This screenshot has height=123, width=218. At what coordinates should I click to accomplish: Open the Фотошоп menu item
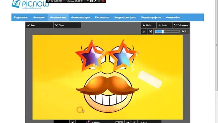pos(39,17)
